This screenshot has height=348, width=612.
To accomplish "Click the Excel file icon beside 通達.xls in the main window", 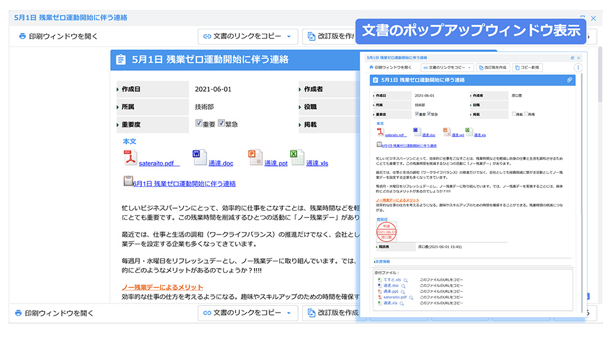I will coord(297,158).
